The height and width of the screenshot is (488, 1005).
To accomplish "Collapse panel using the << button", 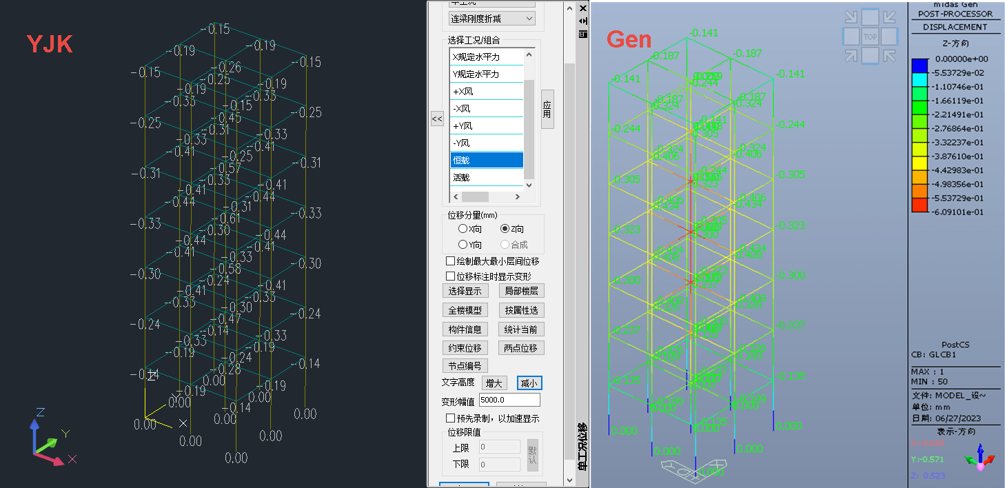I will (436, 119).
